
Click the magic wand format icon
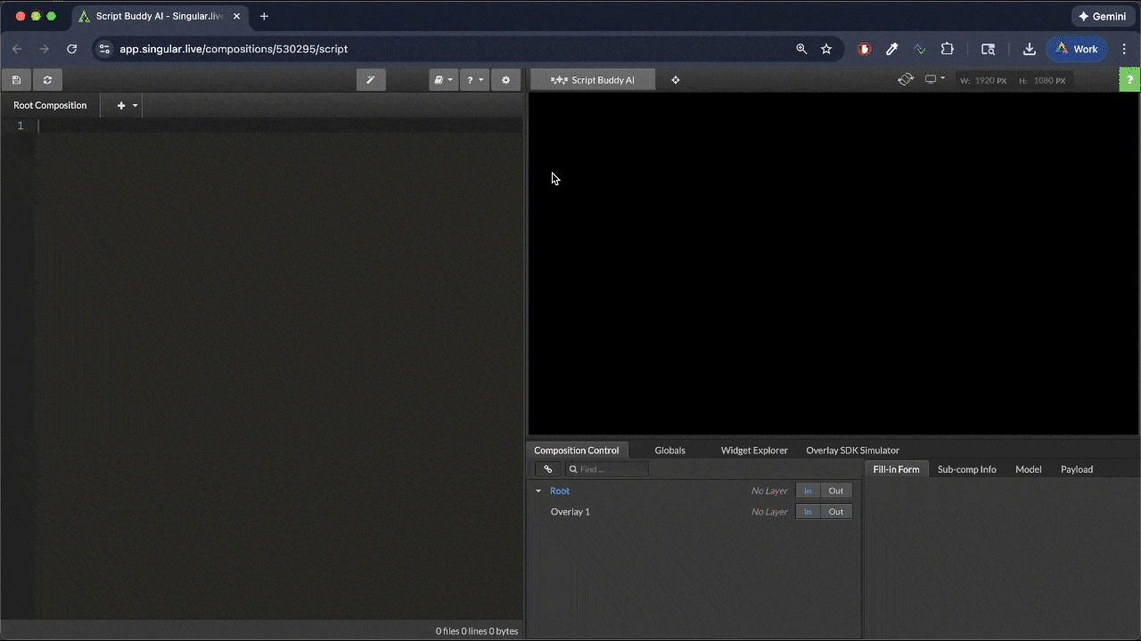(371, 80)
